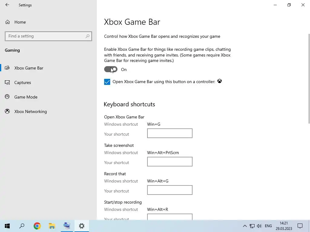Click the Win+Alt+PrtScrn shortcut text

(163, 153)
